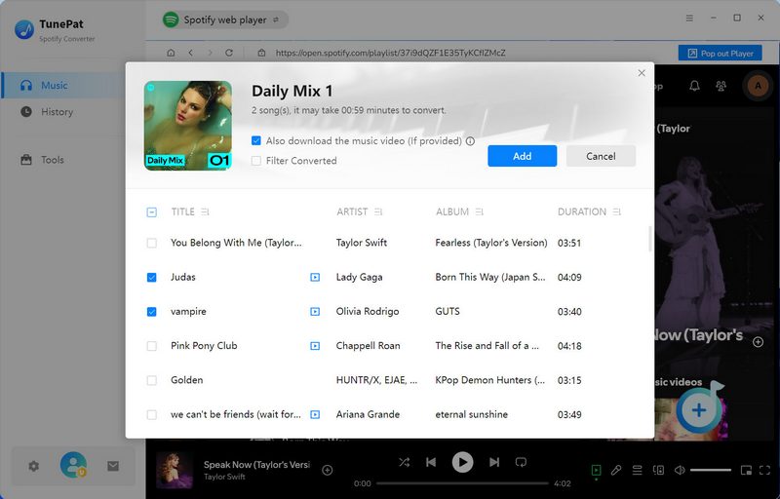Check the Pink Pony Club song
Viewport: 780px width, 499px height.
152,346
